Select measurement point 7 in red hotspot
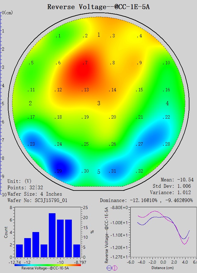Image resolution: width=197 pixels, height=273 pixels. point(85,63)
